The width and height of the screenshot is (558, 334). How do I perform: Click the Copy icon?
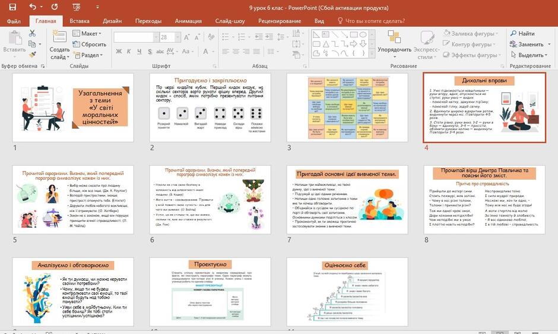coord(33,44)
